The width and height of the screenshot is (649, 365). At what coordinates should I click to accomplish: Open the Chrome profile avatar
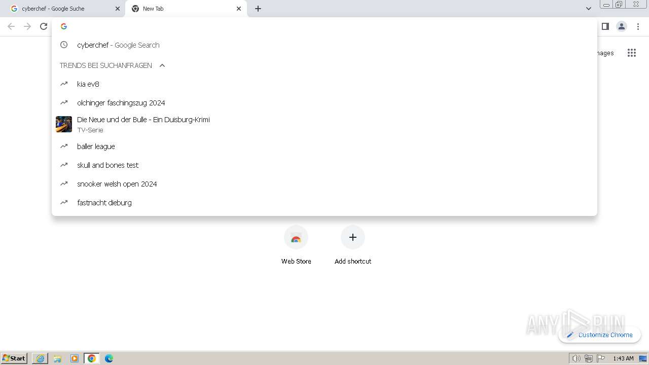(x=622, y=26)
